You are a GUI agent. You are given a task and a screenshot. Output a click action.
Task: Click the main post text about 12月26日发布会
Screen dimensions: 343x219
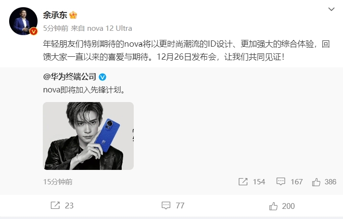pos(186,51)
